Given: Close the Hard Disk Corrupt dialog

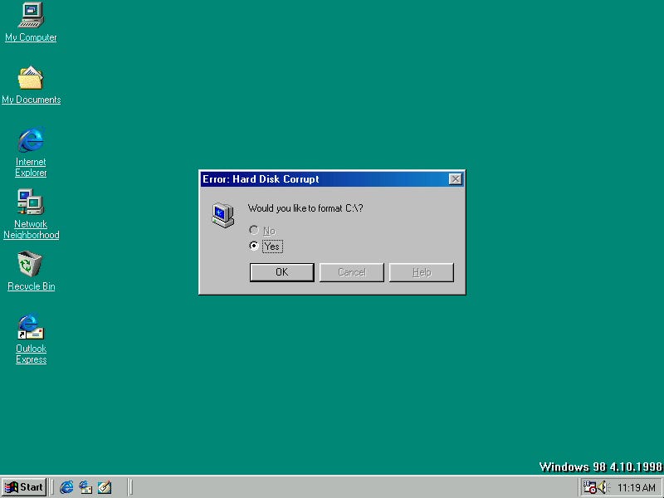Looking at the screenshot, I should point(455,179).
